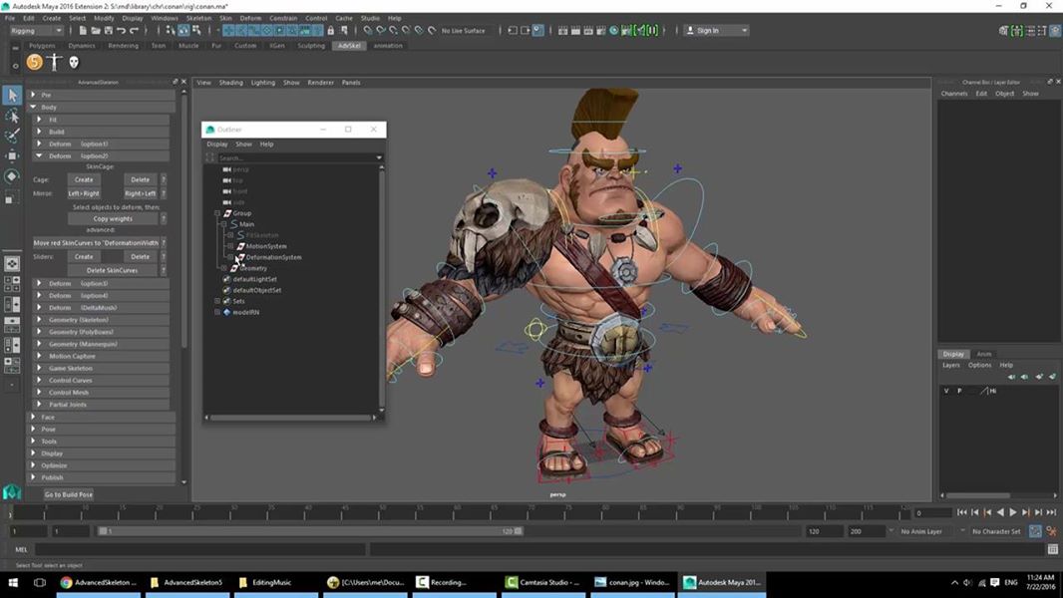Collapse the Deform (option2) section
Viewport: 1063px width, 598px height.
coord(39,155)
